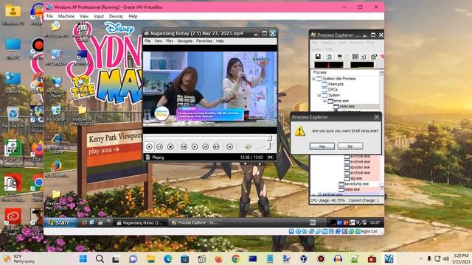Click the frame step button in media player
Screen dimensions: 472x265
[x=229, y=146]
